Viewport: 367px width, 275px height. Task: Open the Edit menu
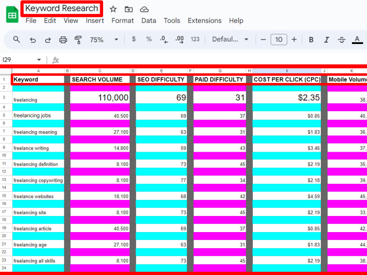point(50,21)
